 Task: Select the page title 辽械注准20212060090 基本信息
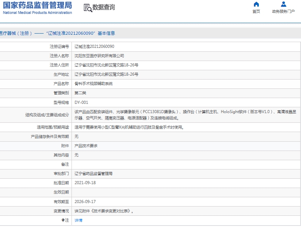coord(80,33)
